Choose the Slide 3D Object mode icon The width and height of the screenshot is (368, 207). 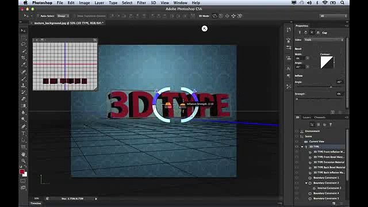(x=233, y=16)
